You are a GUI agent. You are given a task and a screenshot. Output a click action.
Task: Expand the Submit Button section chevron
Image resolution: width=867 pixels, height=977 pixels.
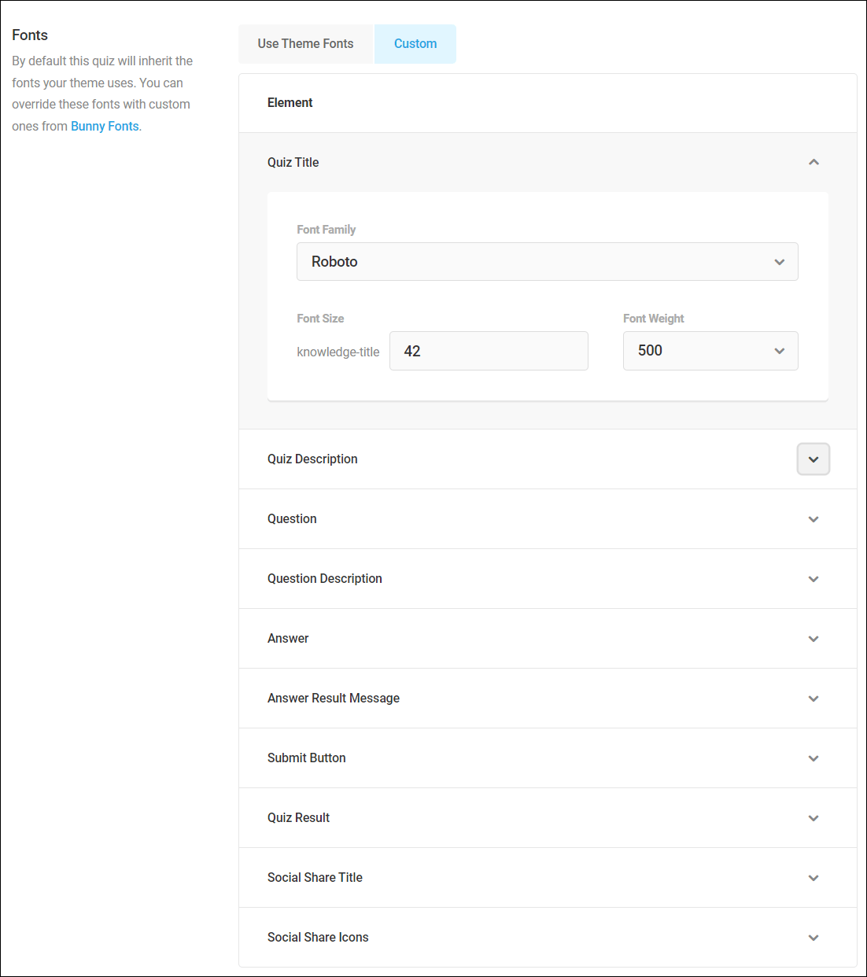pos(814,758)
